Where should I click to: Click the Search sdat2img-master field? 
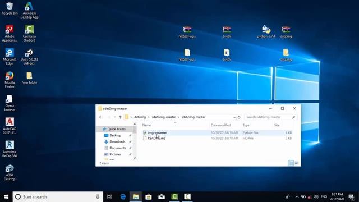270,117
